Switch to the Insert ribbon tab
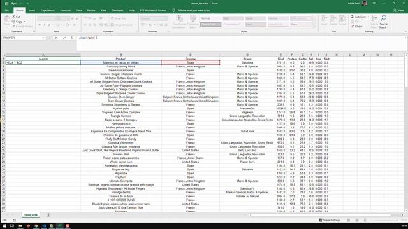 tap(32, 10)
